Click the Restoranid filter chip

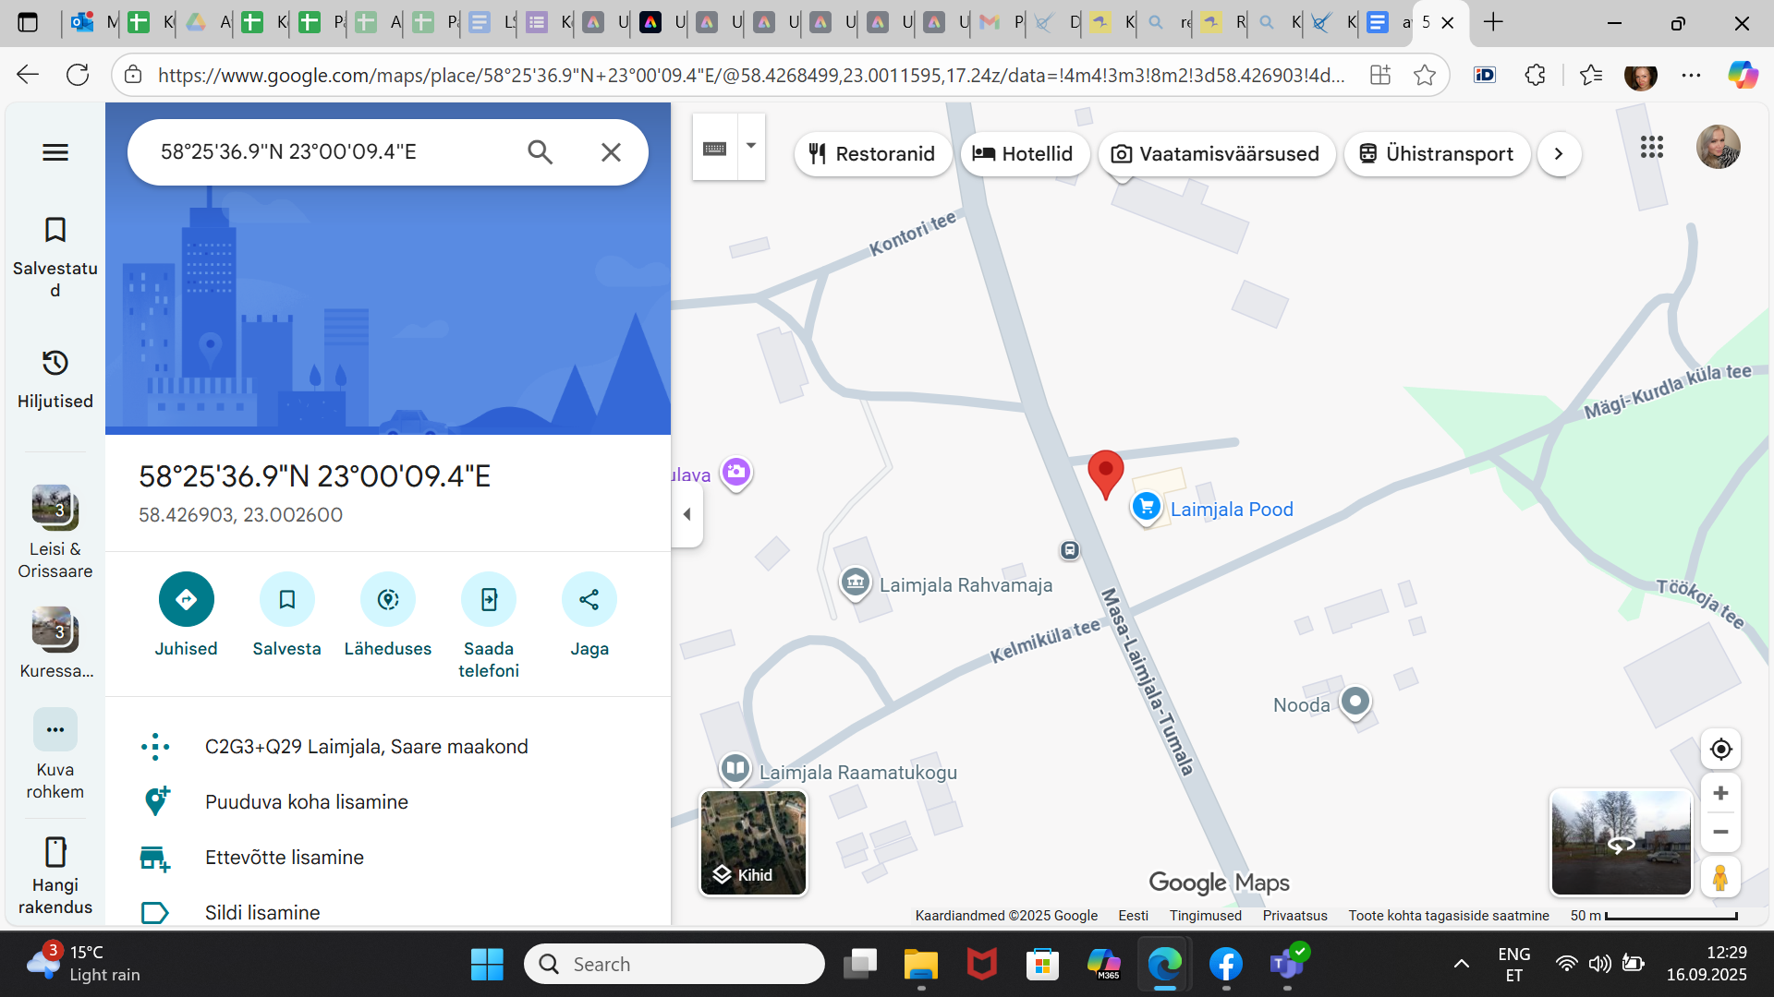click(872, 154)
